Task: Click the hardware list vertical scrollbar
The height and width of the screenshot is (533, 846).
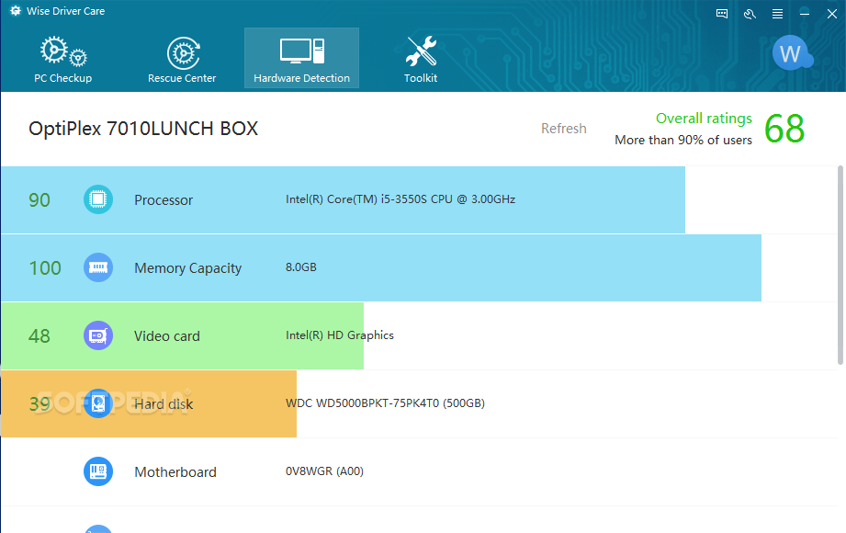Action: tap(840, 266)
